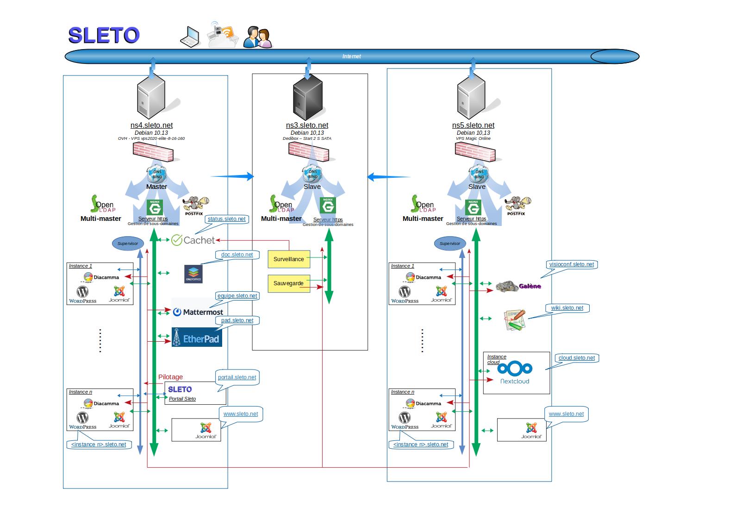
Task: Click the blue Internet bar
Action: click(x=351, y=56)
